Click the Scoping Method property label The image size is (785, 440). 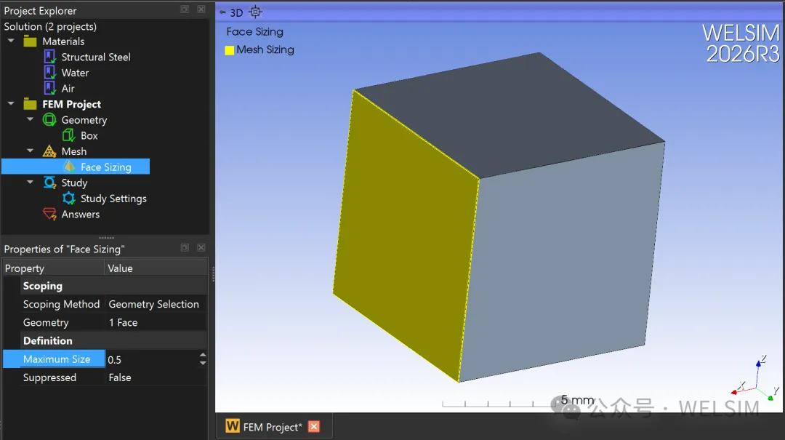tap(61, 304)
